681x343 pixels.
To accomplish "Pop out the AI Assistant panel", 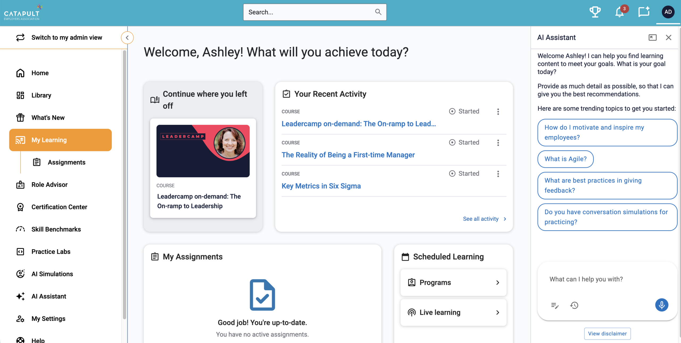I will (x=652, y=37).
